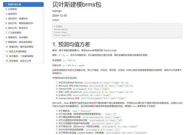Click the author name lcpmgh

click(x=57, y=11)
